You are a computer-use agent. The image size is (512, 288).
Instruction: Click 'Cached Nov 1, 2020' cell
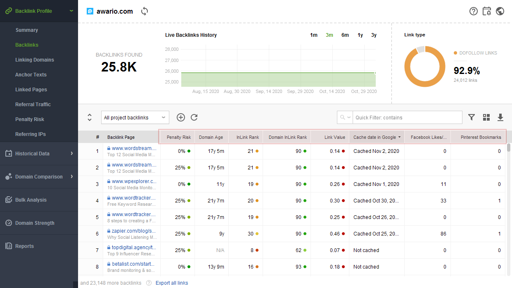pyautogui.click(x=376, y=184)
